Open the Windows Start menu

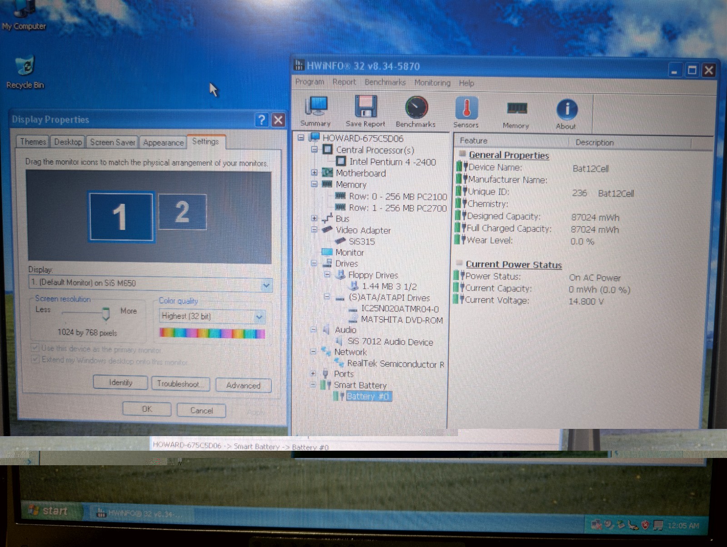(x=51, y=511)
